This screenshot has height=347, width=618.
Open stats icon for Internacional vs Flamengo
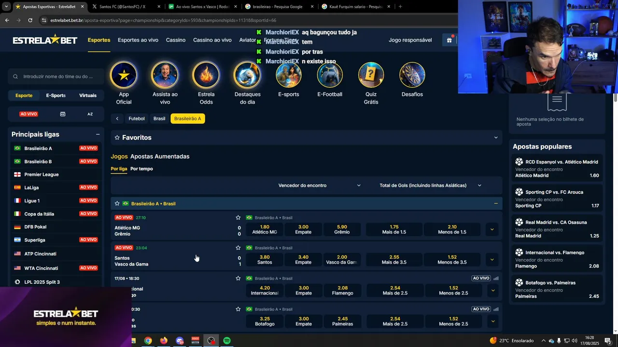tap(496, 278)
